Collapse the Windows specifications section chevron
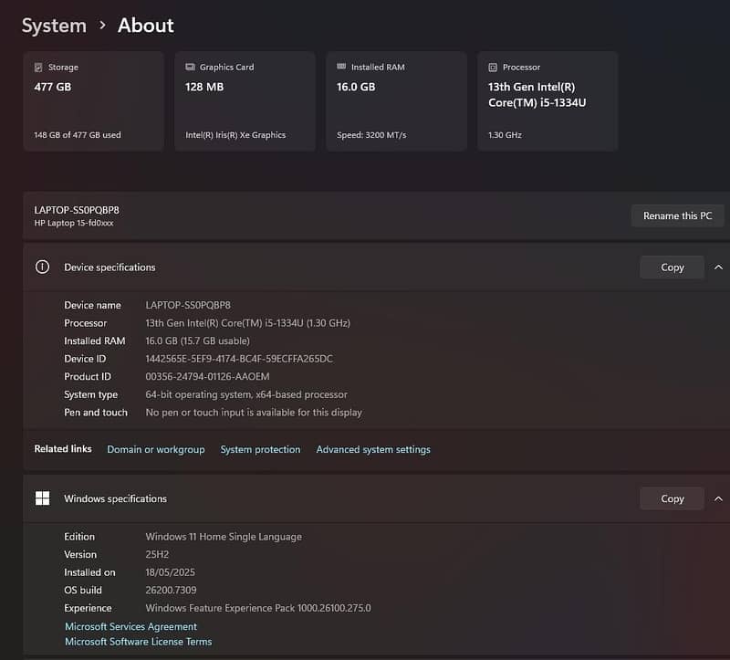 click(718, 498)
